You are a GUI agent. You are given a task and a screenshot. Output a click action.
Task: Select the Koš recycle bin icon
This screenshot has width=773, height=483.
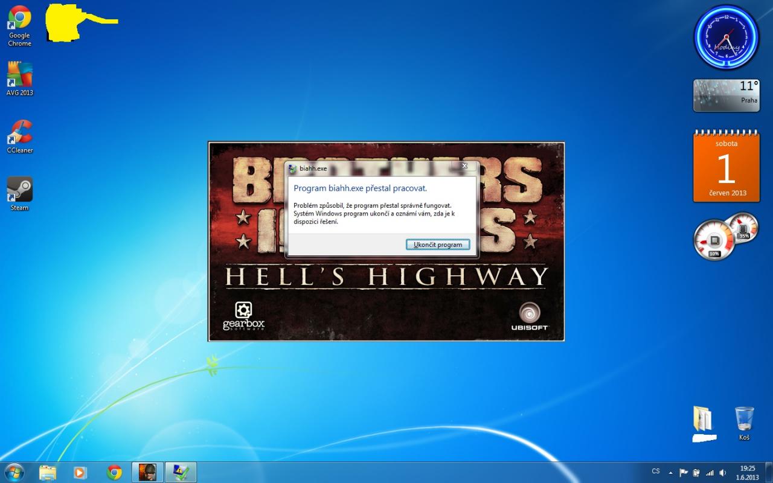point(744,423)
